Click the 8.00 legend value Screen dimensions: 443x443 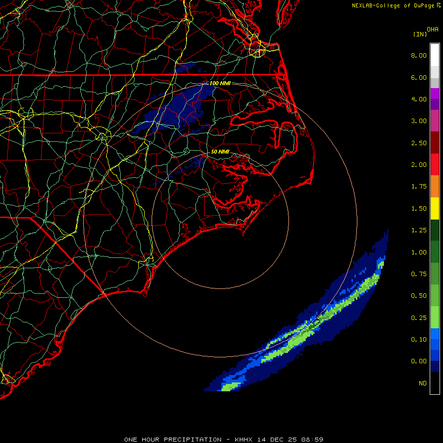coord(419,55)
